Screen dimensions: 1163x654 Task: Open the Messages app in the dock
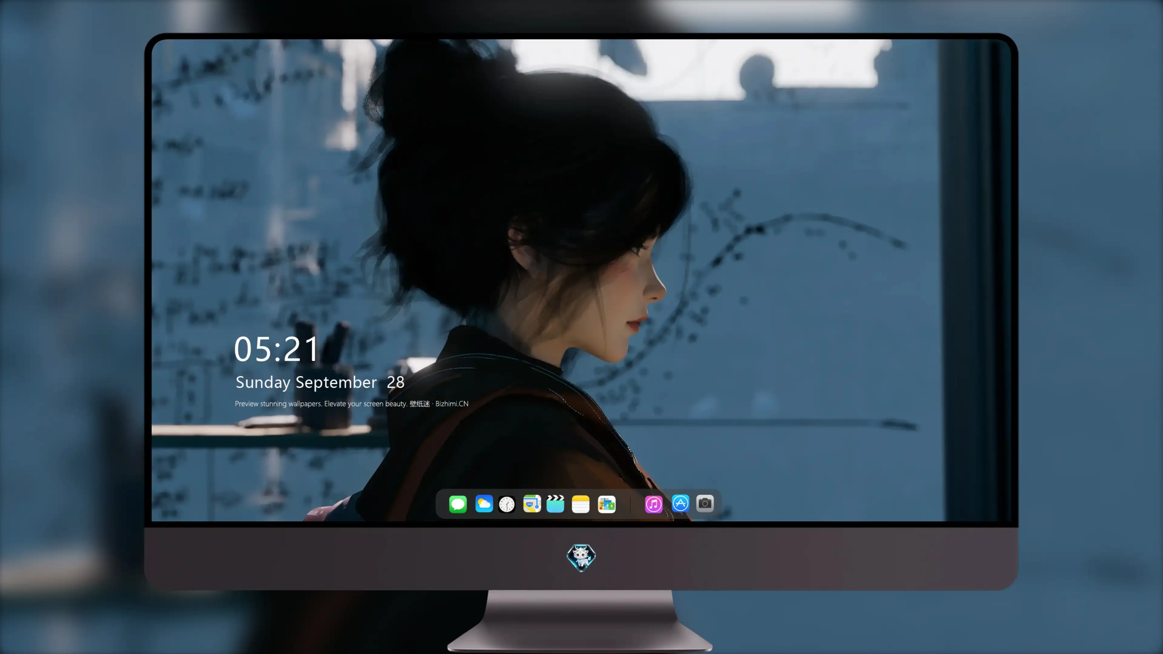pos(458,504)
